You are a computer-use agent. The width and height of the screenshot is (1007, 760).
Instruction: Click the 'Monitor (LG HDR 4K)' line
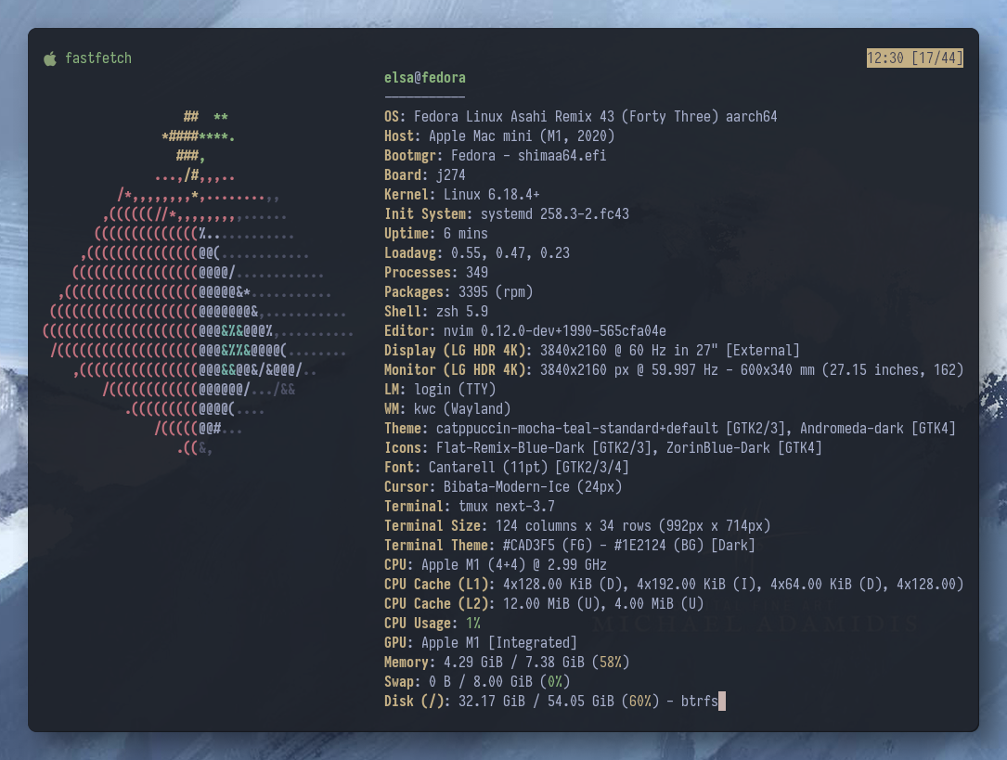[x=674, y=369]
